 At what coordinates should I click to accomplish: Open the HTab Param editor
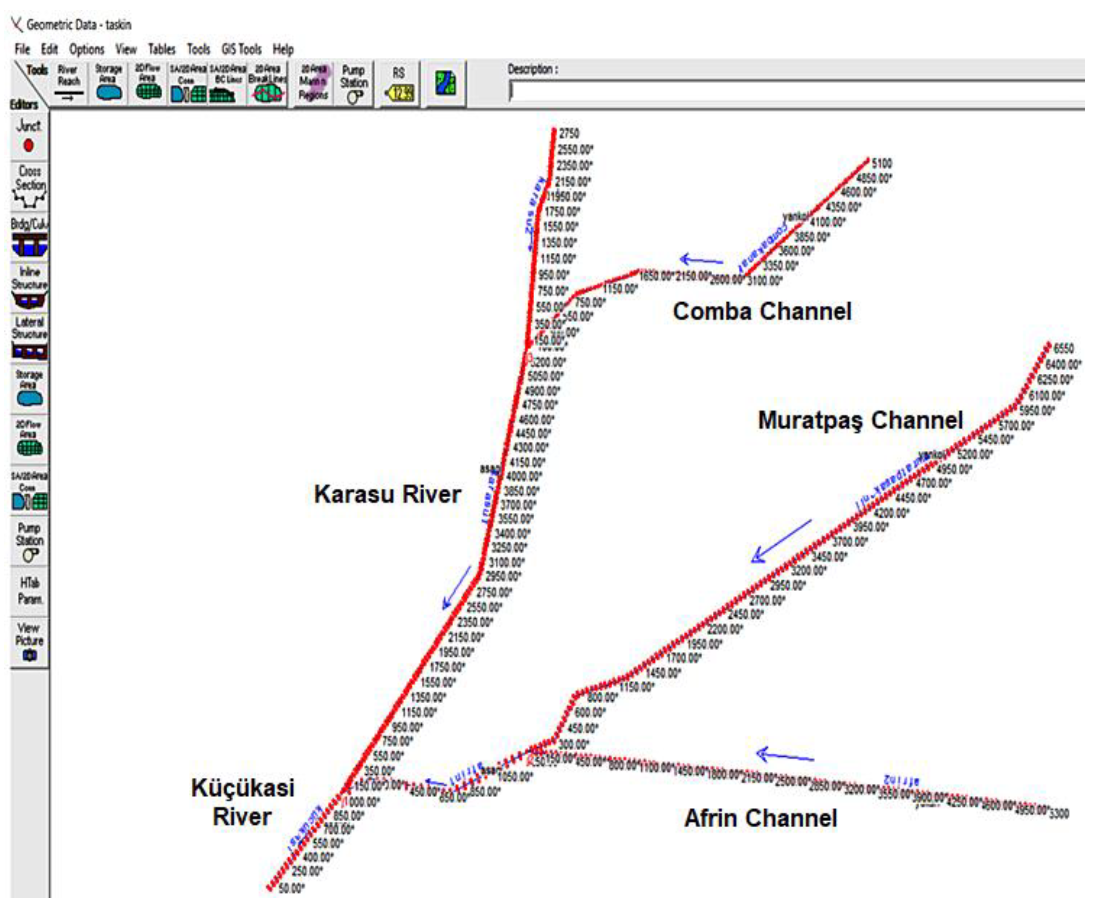click(x=30, y=591)
